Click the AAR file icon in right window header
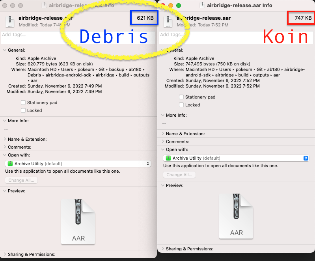This screenshot has height=261, width=315. point(168,21)
